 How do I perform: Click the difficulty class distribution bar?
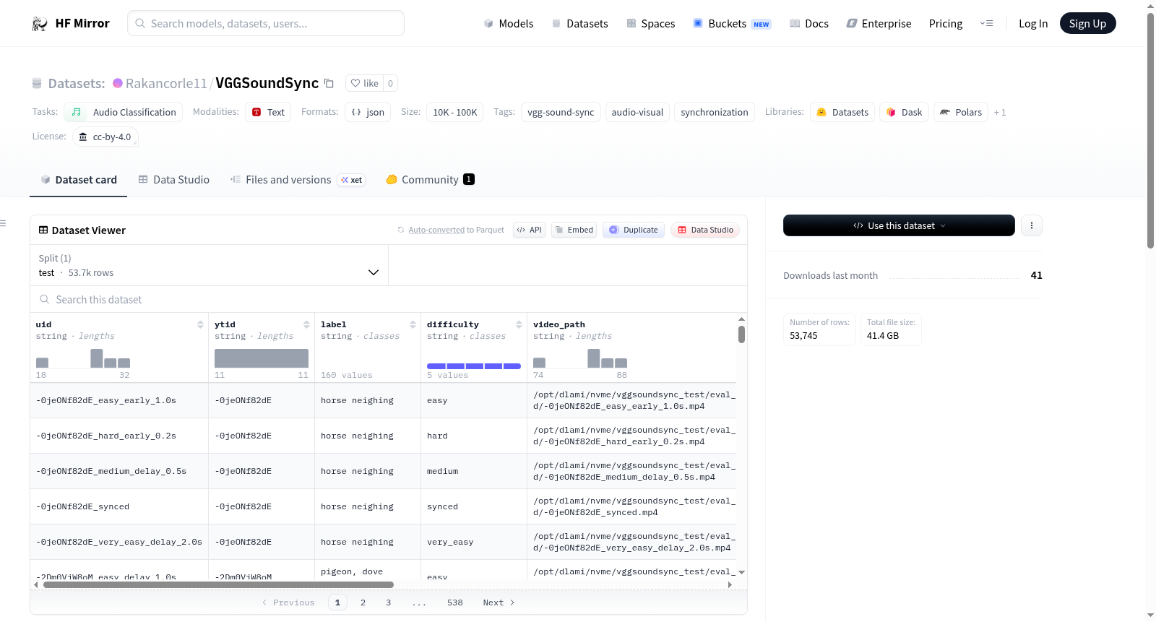pyautogui.click(x=474, y=366)
